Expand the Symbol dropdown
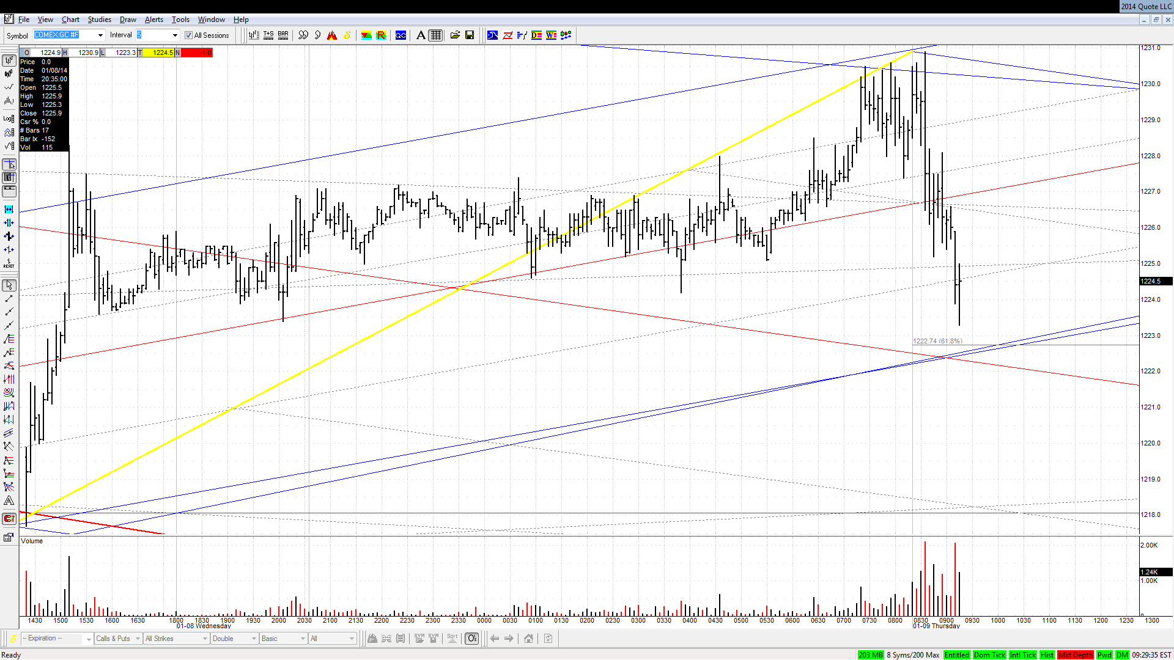 (x=100, y=35)
